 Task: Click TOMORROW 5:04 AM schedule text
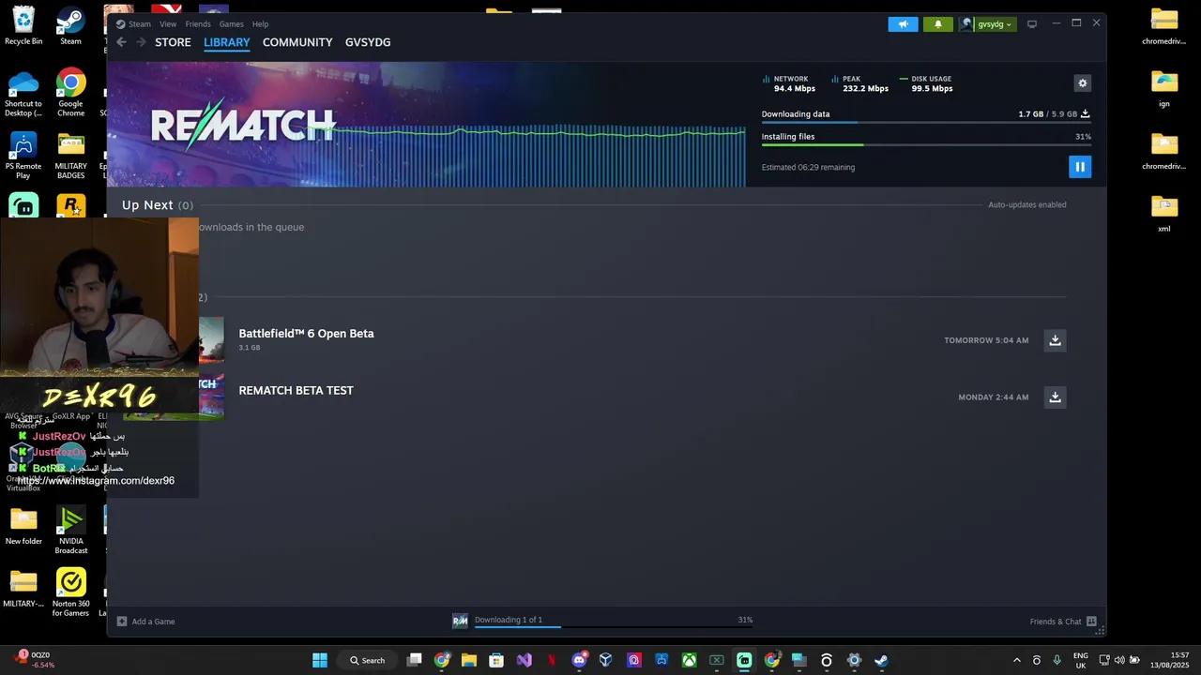tap(986, 340)
